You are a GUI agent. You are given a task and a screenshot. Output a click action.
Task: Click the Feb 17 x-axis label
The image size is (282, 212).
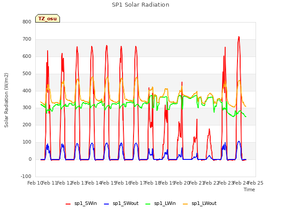[x=137, y=183]
